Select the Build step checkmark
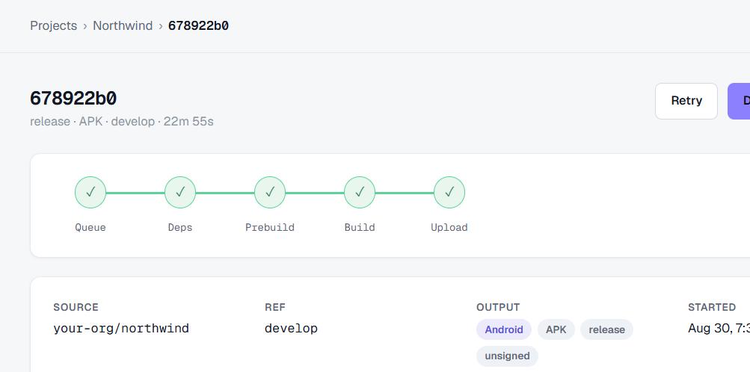The height and width of the screenshot is (372, 750). point(360,193)
